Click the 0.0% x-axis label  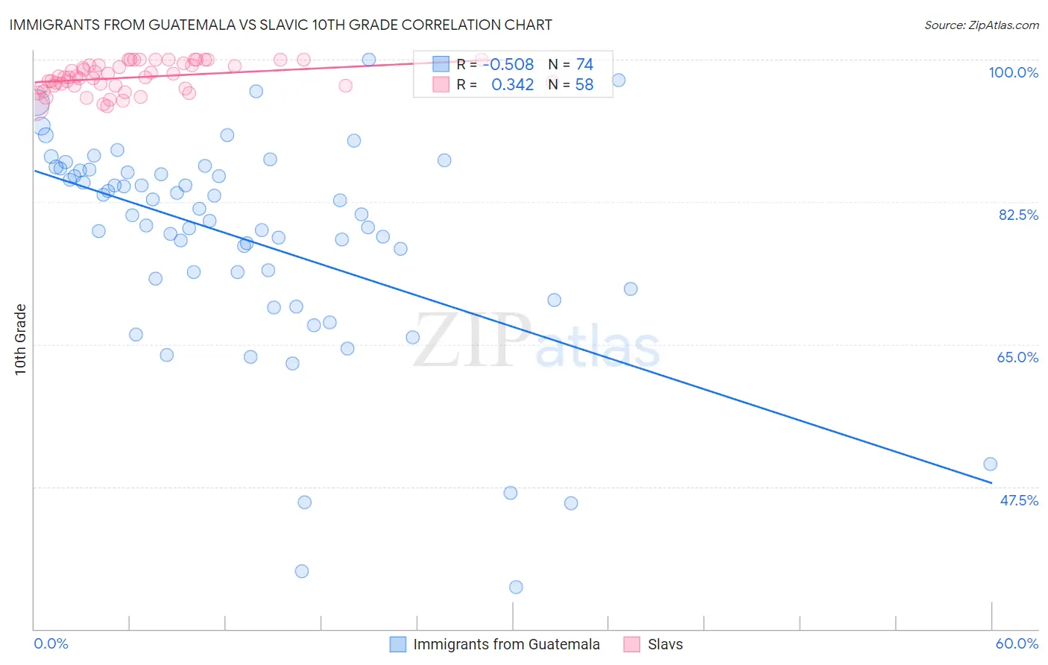pyautogui.click(x=51, y=643)
